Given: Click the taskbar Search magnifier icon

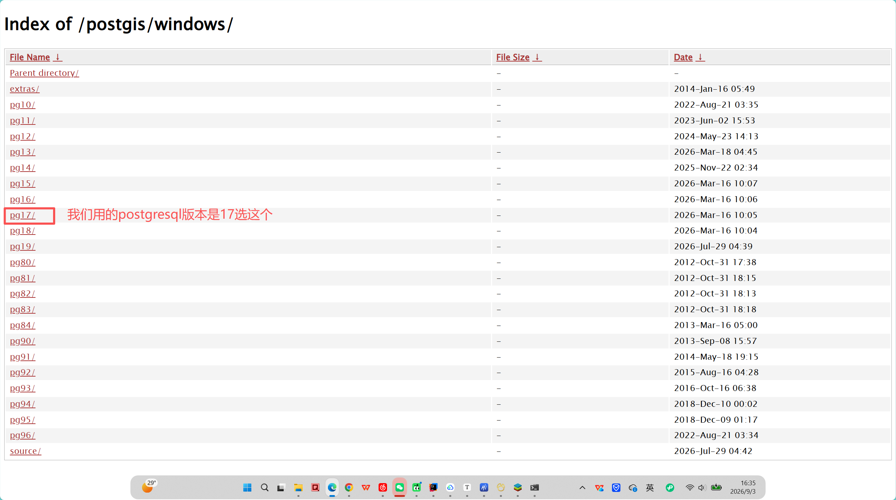Looking at the screenshot, I should (x=264, y=487).
